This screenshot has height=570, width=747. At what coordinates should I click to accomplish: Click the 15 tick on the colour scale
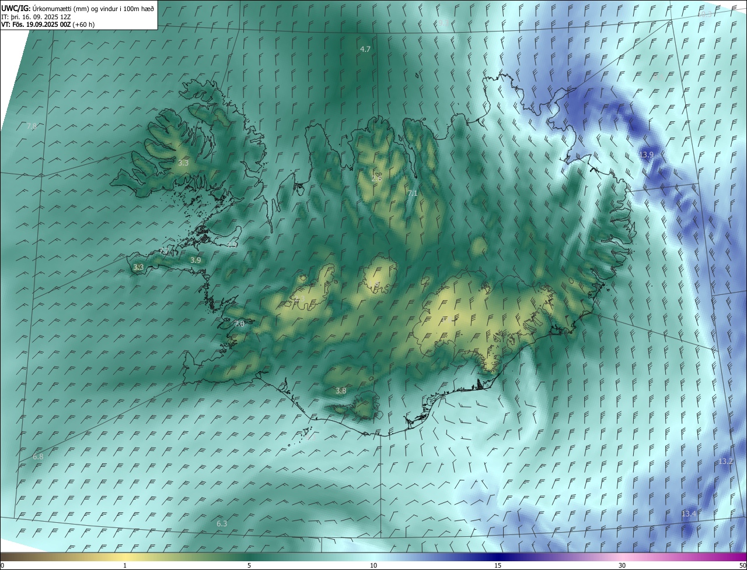498,565
